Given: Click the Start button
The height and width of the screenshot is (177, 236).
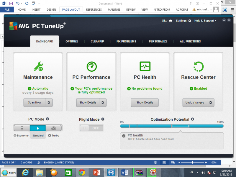Looking at the screenshot, I should (x=9, y=173).
